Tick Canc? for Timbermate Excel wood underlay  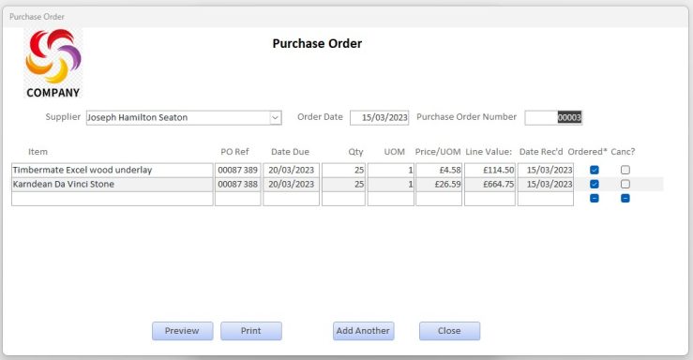pos(625,170)
